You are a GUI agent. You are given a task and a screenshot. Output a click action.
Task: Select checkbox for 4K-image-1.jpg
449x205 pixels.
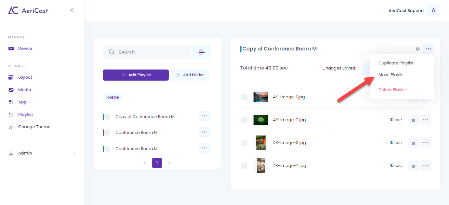point(244,97)
